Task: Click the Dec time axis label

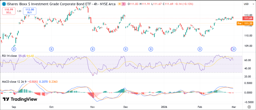Action: [125, 107]
